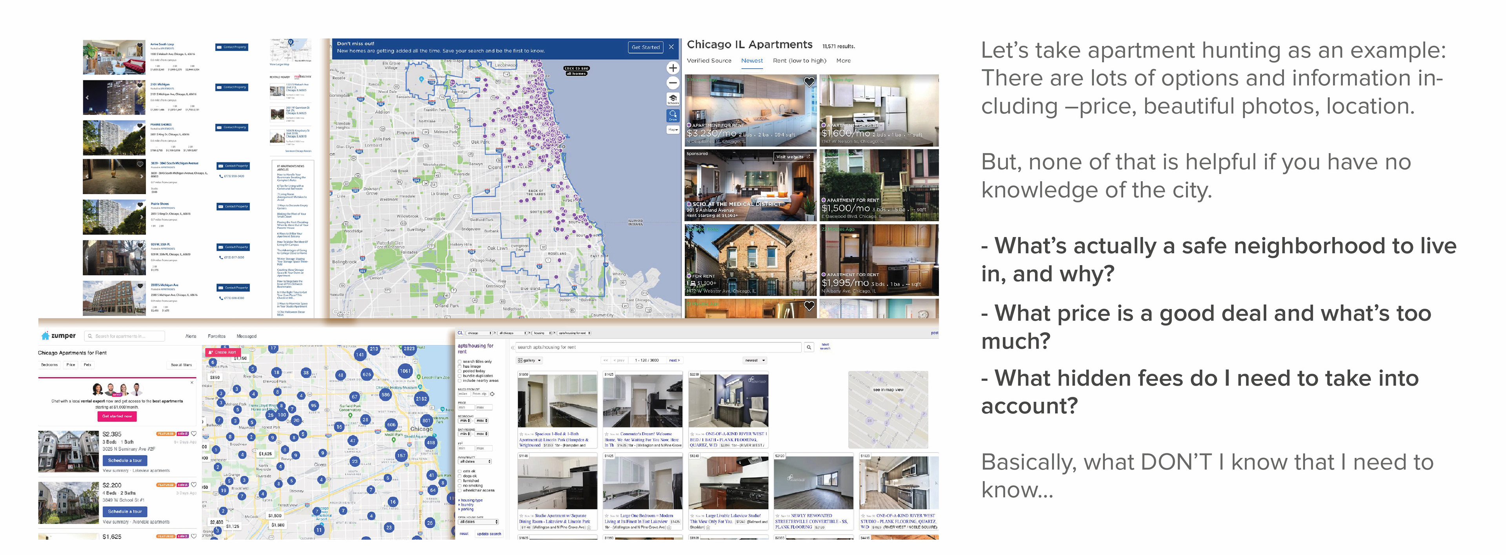Open the Map type dropdown on Trulia
The height and width of the screenshot is (555, 1506).
[673, 130]
